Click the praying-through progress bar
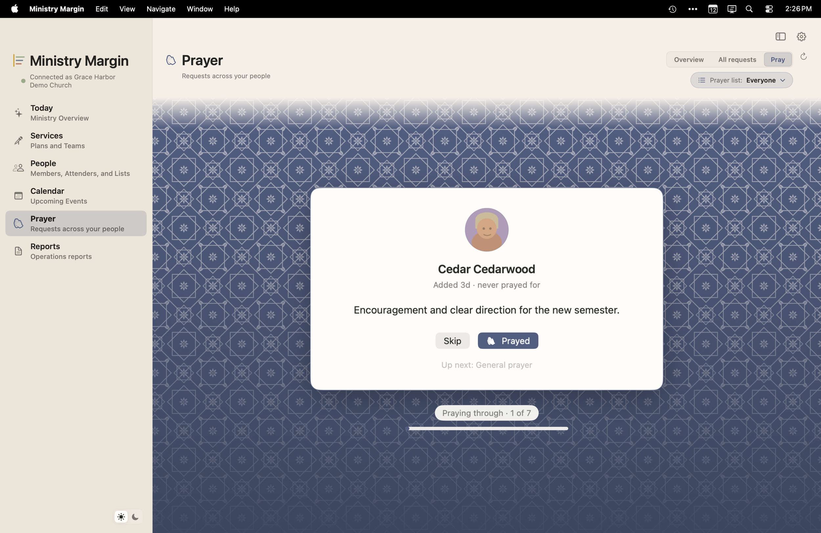The width and height of the screenshot is (821, 533). coord(487,429)
